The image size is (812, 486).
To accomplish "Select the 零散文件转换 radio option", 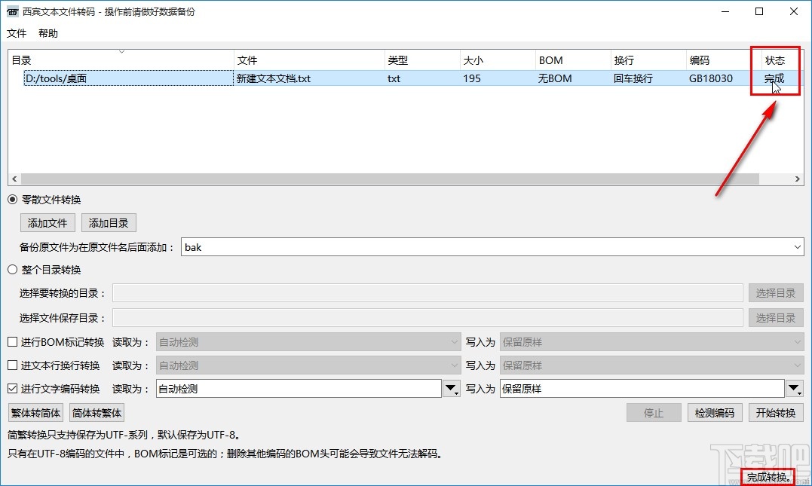I will (x=11, y=199).
